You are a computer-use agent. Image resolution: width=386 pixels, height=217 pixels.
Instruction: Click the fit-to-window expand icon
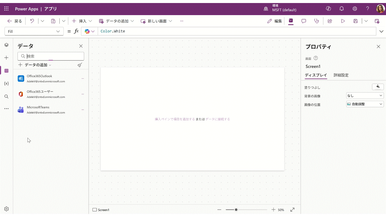292,210
